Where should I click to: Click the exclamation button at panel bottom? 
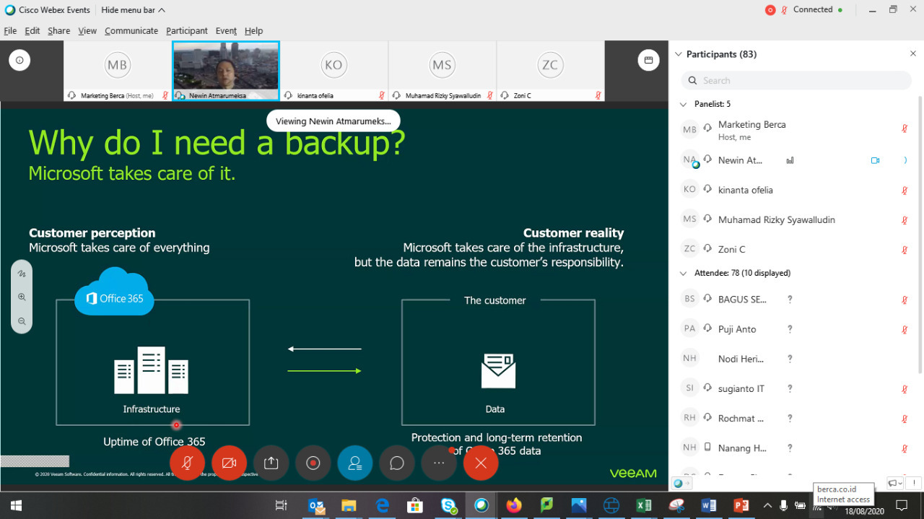tap(912, 484)
